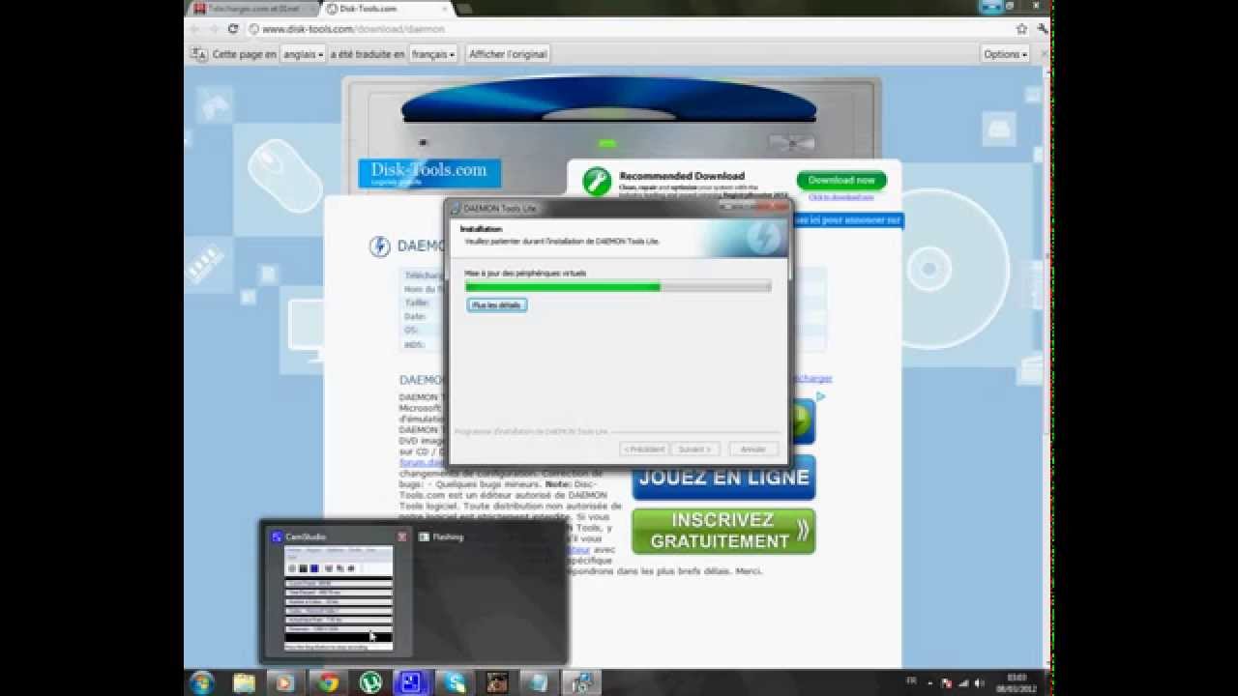The image size is (1238, 696).
Task: Click the FR language indicator in taskbar
Action: tap(911, 681)
